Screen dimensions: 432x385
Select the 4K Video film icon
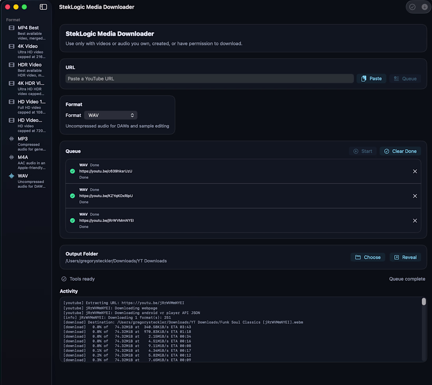11,46
